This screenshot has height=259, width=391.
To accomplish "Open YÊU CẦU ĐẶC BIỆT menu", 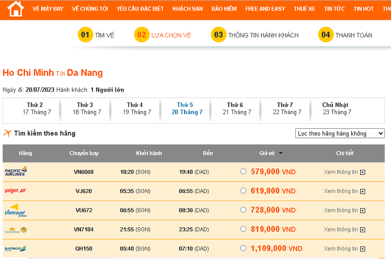I will point(140,9).
